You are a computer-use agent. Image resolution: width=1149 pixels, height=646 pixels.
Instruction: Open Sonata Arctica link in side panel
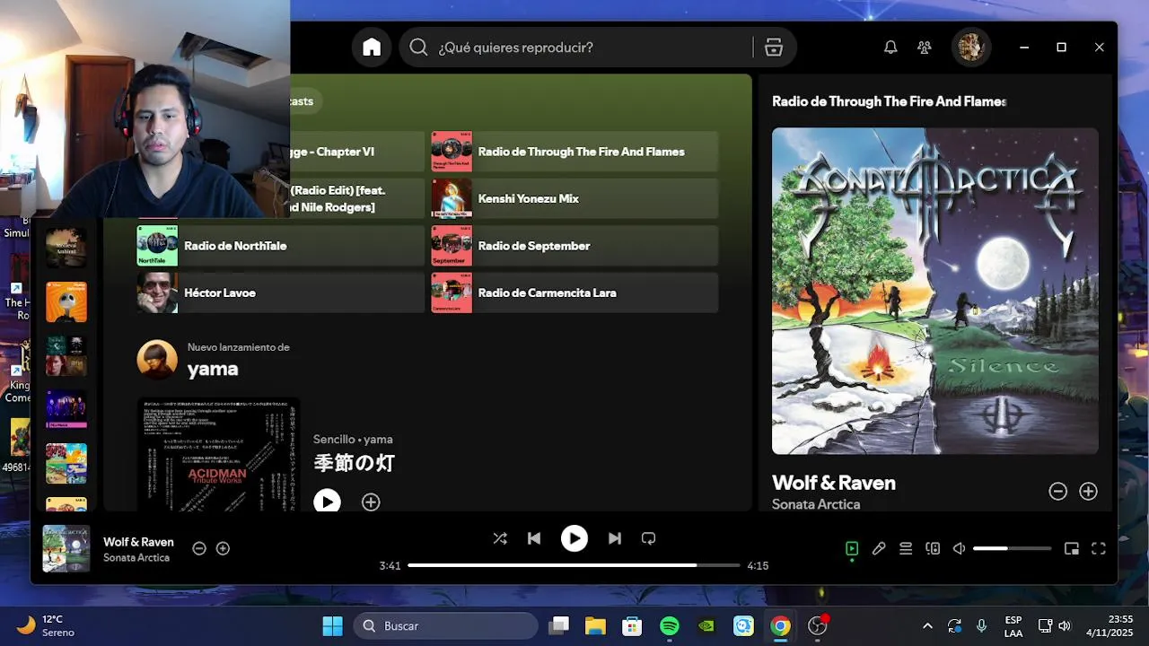(x=816, y=504)
